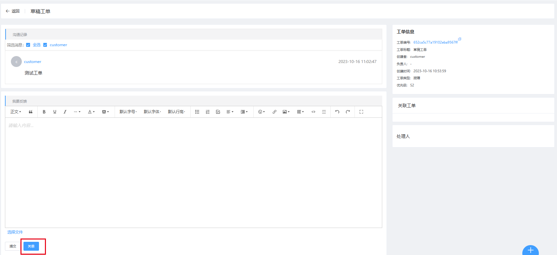
Task: Open the 默认行高 line height dropdown
Action: tap(176, 112)
